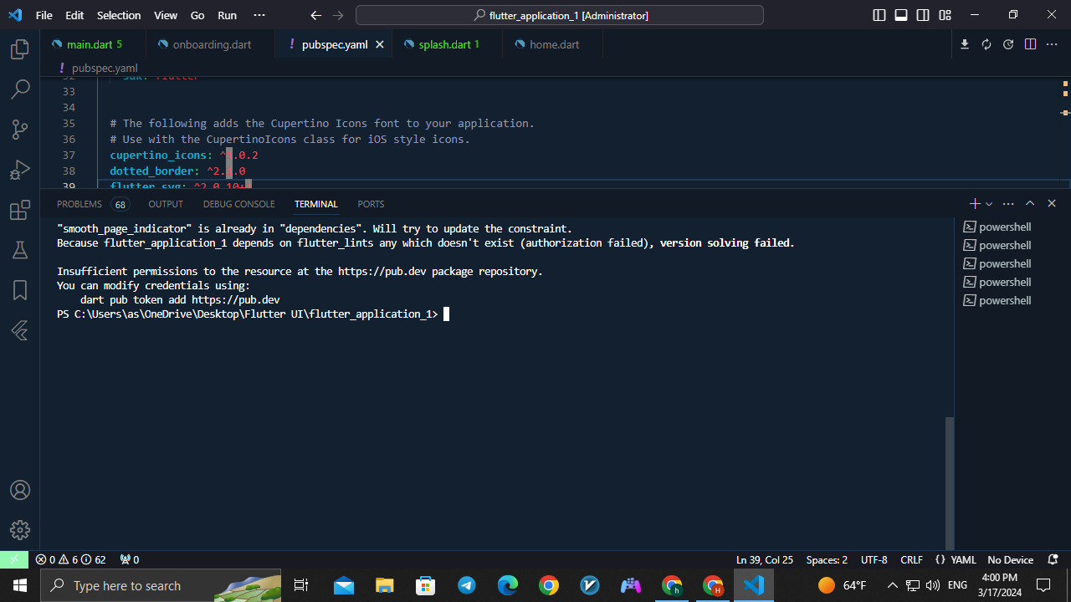Click errors and warnings count in status bar
The image size is (1071, 602).
point(71,559)
